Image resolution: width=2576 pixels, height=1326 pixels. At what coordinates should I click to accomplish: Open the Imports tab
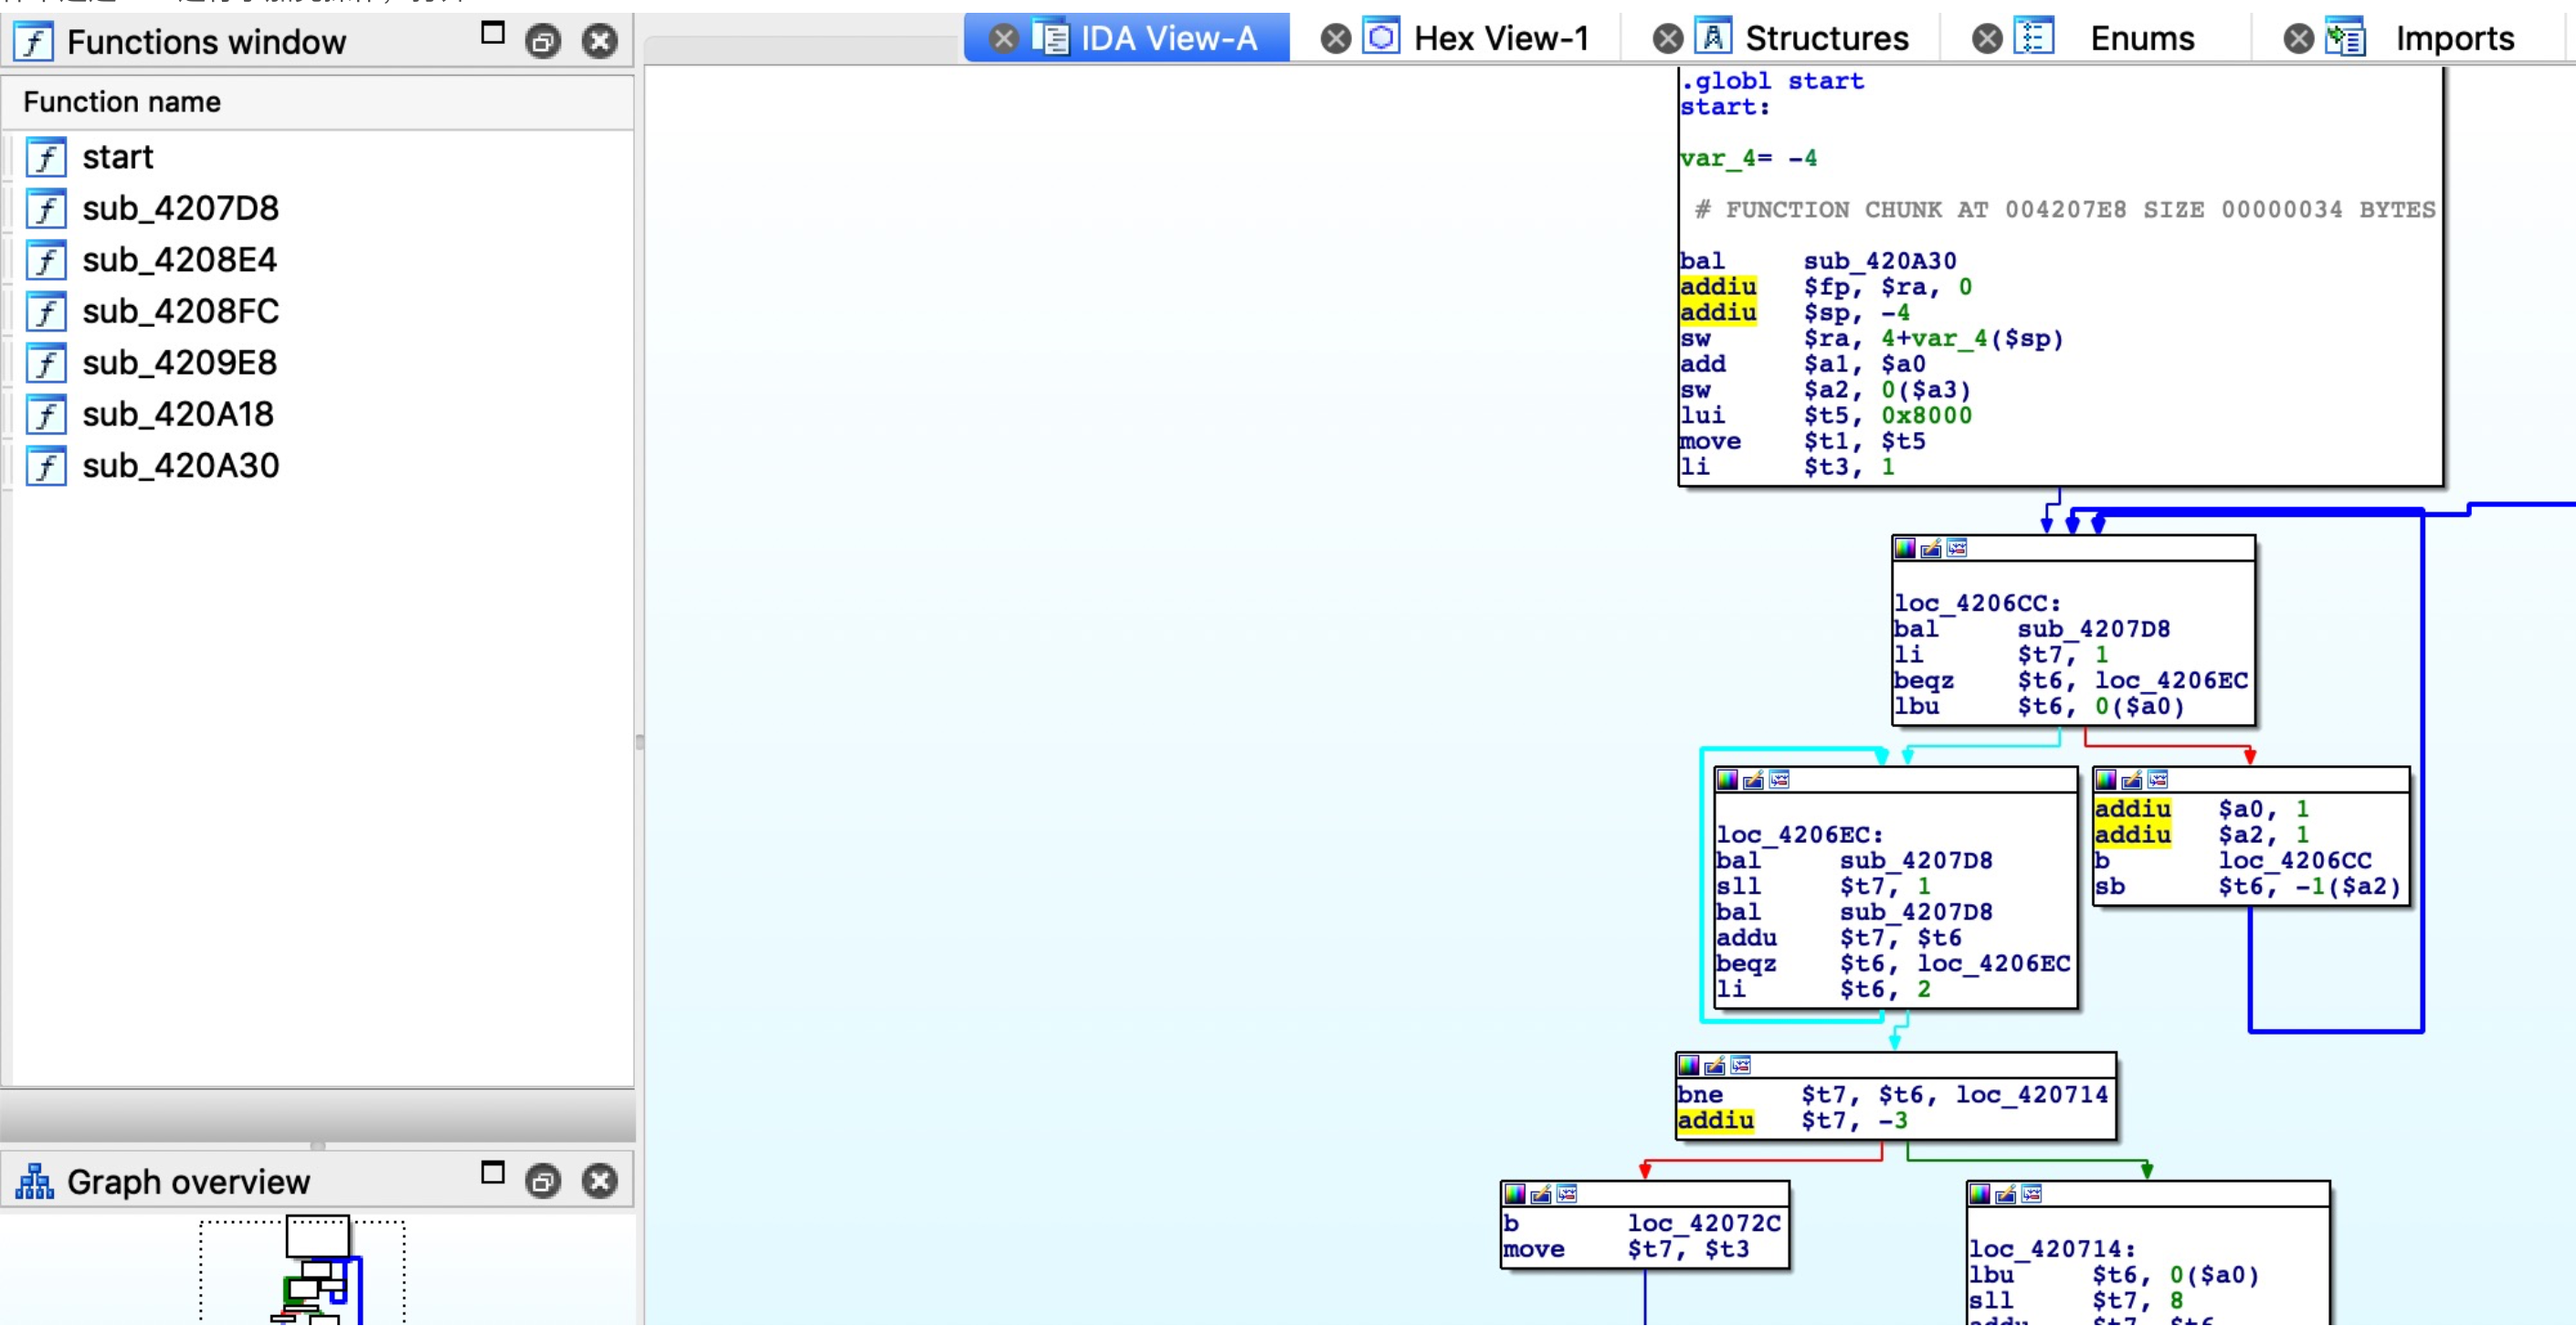[2454, 38]
